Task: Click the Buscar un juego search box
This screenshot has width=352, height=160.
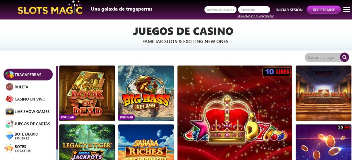Action: click(x=322, y=58)
